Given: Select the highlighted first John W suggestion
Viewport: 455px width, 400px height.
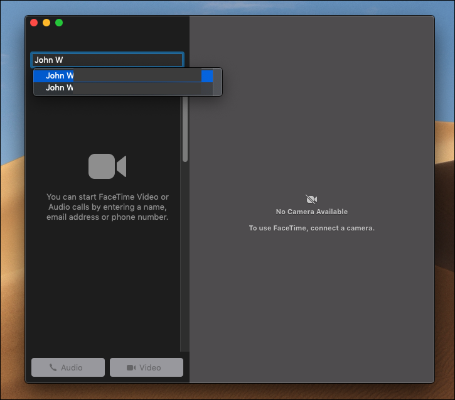Looking at the screenshot, I should (123, 76).
